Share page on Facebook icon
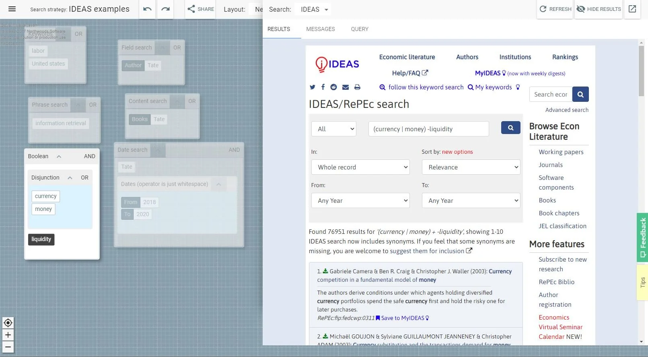The image size is (648, 357). click(x=323, y=87)
